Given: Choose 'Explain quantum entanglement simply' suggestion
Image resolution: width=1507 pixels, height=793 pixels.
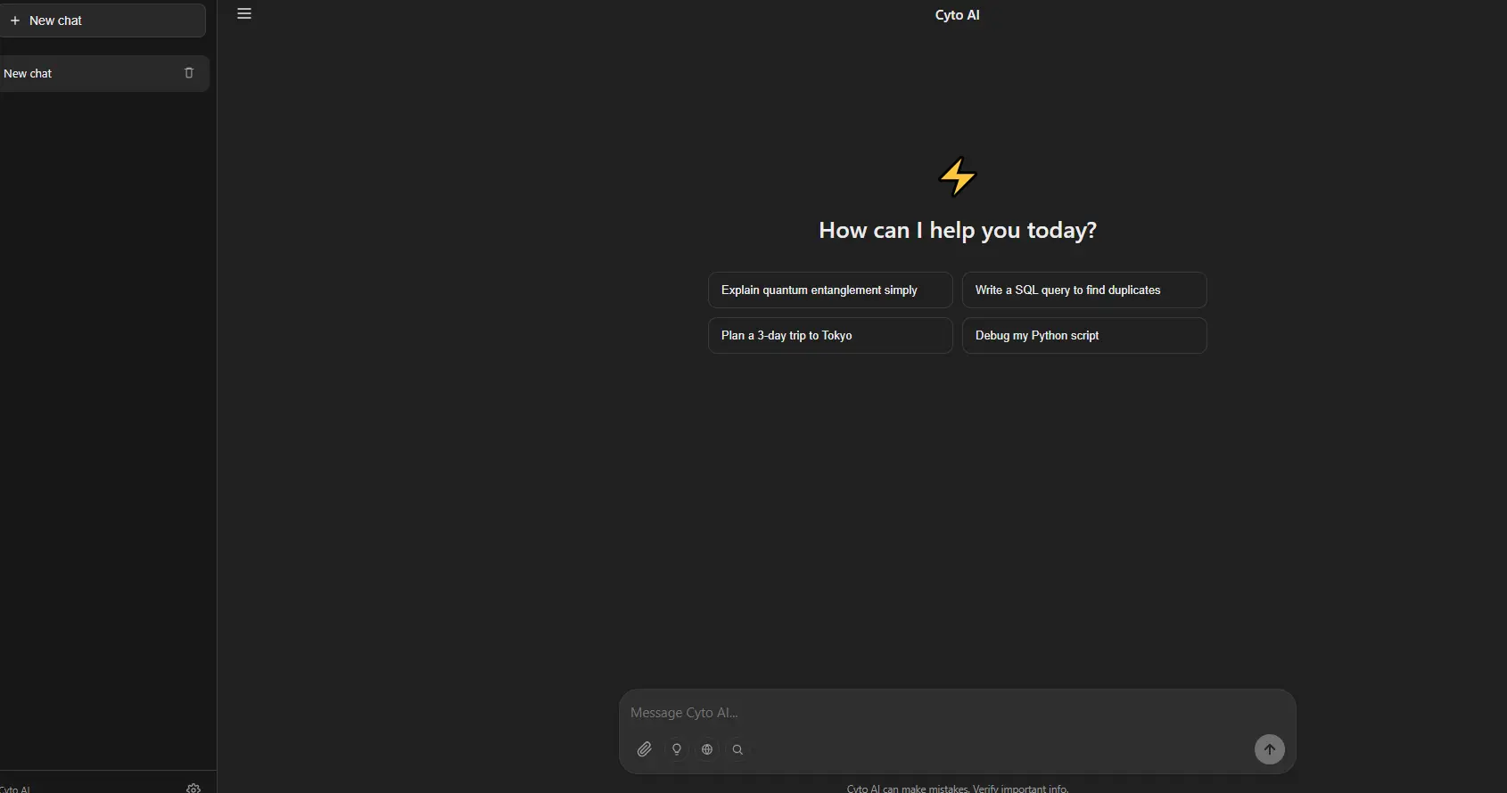Looking at the screenshot, I should [830, 290].
